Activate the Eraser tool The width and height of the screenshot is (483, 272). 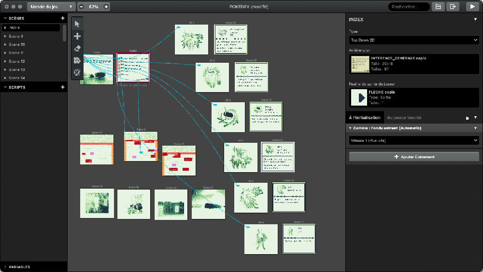[77, 48]
